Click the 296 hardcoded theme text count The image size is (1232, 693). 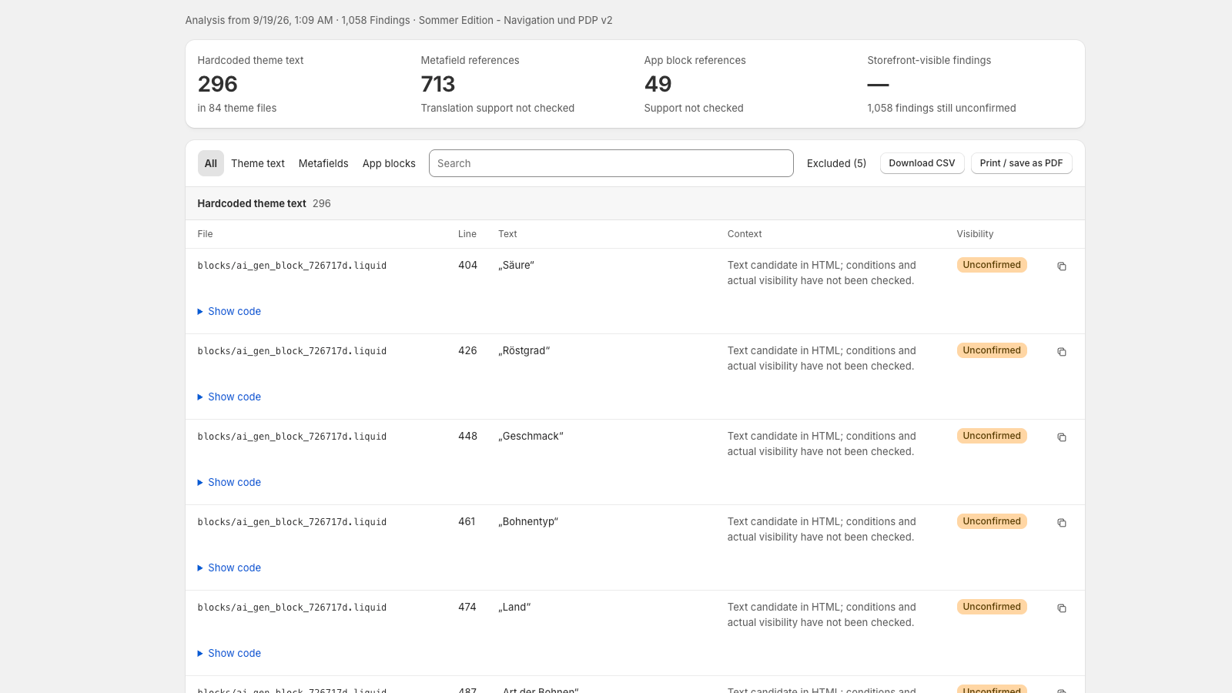click(218, 84)
